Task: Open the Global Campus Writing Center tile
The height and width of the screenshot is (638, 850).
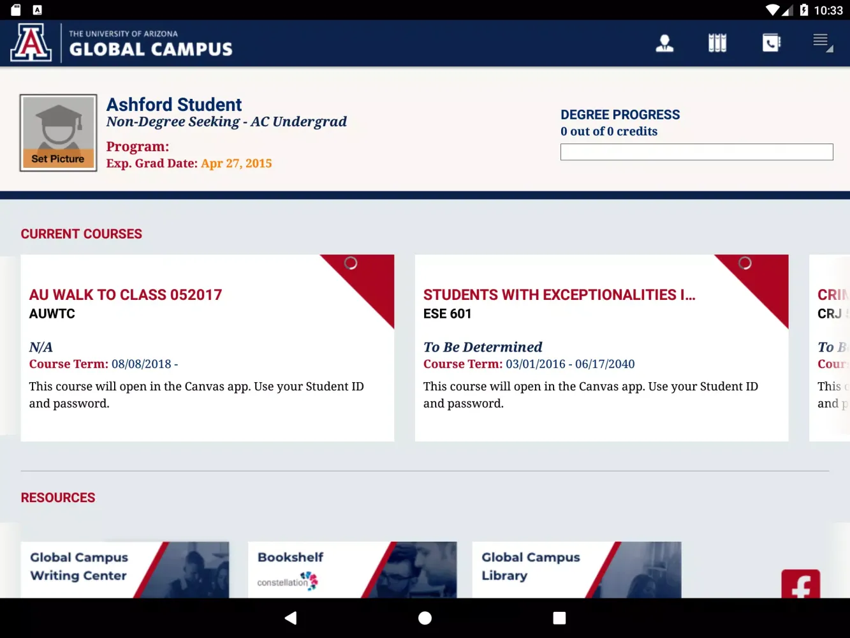Action: coord(124,570)
